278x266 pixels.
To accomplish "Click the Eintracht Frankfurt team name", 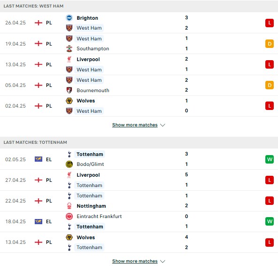I will coord(99,216).
